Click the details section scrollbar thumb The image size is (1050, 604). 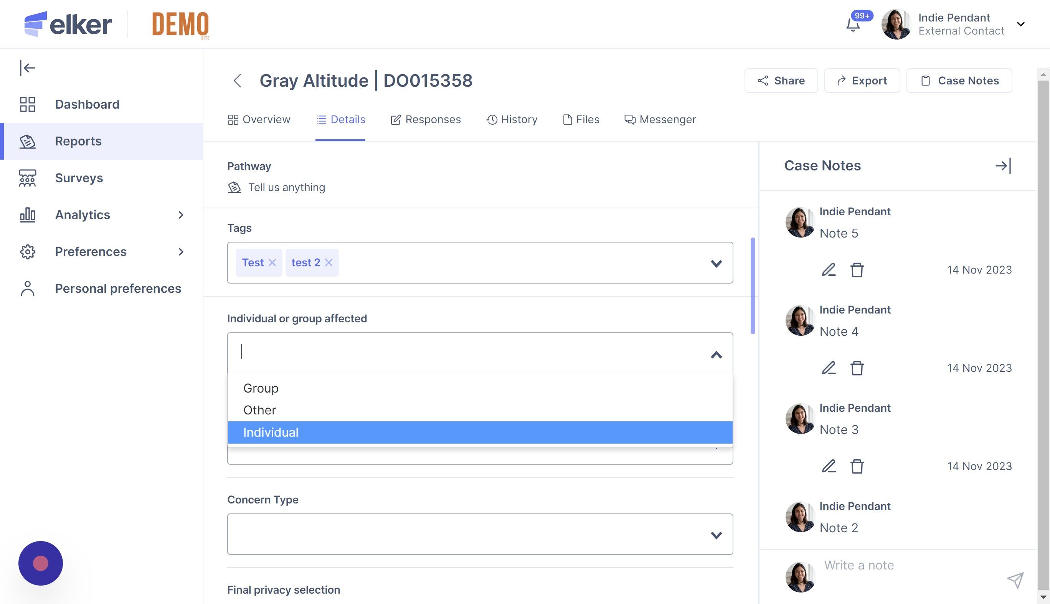click(x=753, y=286)
